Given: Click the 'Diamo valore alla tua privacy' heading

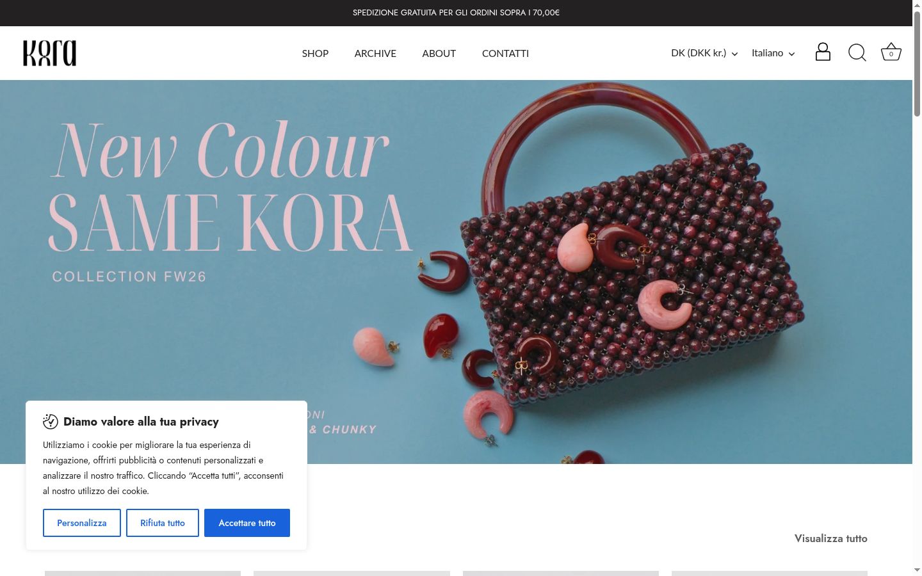Looking at the screenshot, I should click(x=141, y=422).
